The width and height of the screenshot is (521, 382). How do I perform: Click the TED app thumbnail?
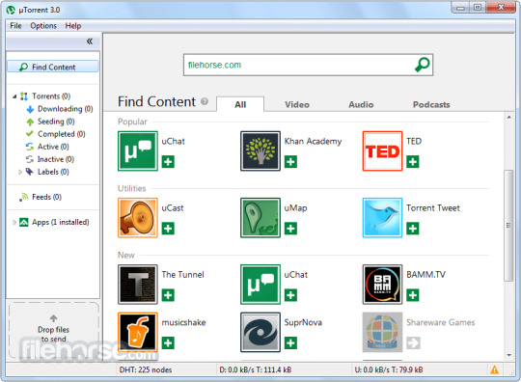click(x=382, y=151)
